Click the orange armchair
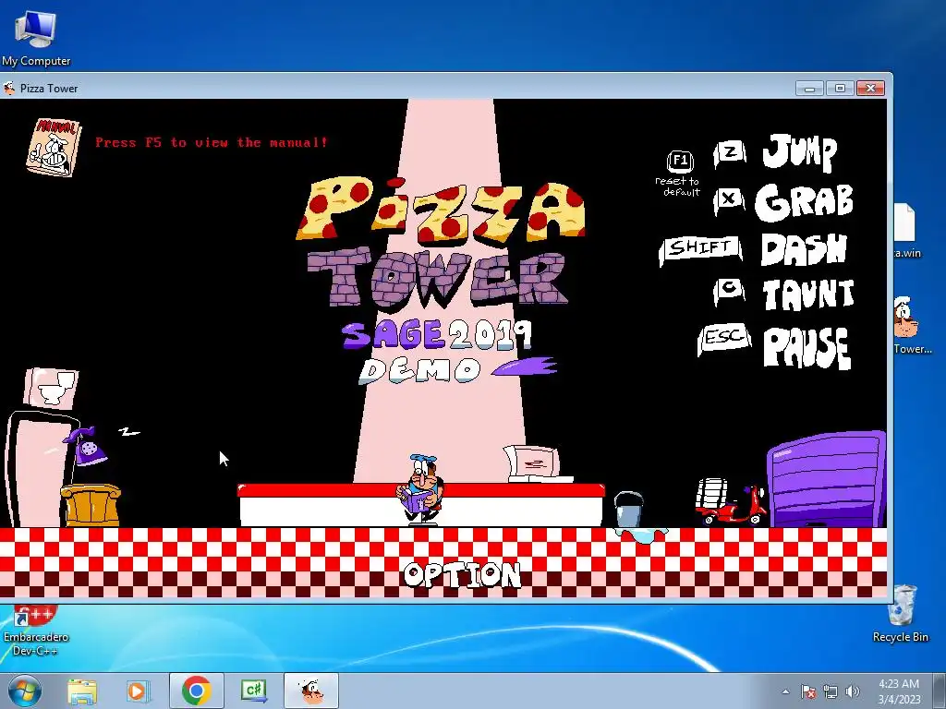946x709 pixels. (x=91, y=505)
